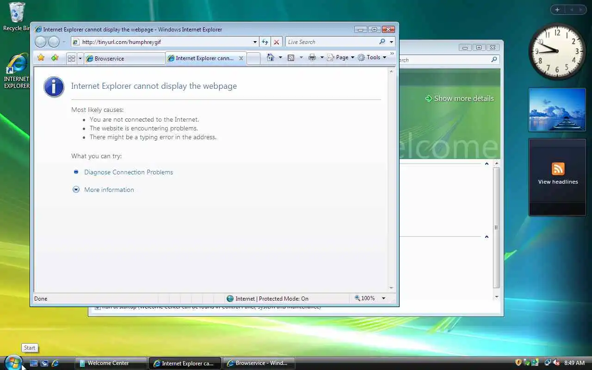Click the Add to Favorites icon
The width and height of the screenshot is (592, 370).
(x=55, y=58)
